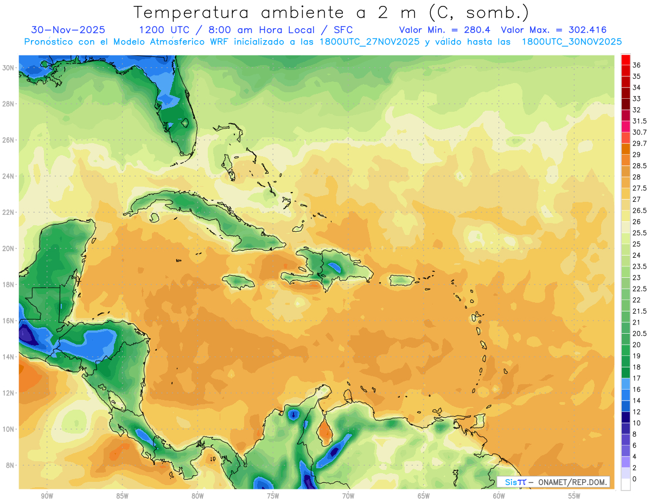Screen dimensions: 651x503
Task: Click the '75W' longitude axis label
Action: coord(273,496)
